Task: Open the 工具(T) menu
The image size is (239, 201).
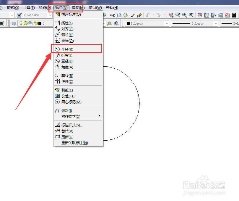Action: 29,8
